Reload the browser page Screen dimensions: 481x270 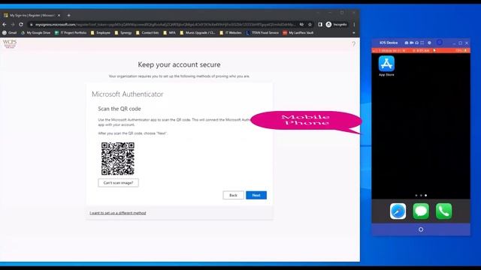pos(21,25)
